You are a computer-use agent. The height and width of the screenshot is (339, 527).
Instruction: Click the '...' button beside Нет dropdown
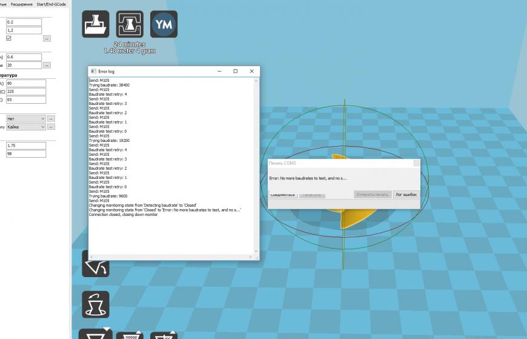(51, 118)
